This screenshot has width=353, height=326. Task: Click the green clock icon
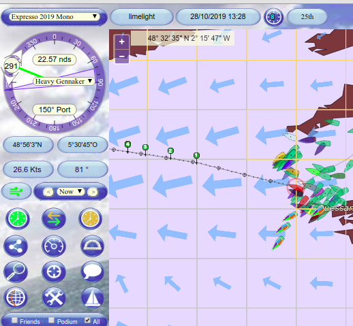click(18, 218)
